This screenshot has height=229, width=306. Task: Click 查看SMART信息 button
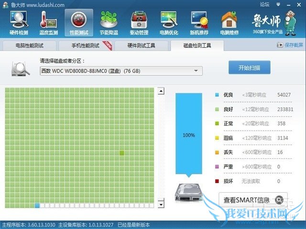point(253,200)
